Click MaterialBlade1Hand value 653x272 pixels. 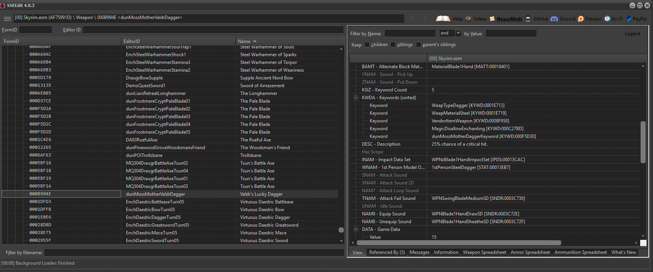(x=470, y=67)
